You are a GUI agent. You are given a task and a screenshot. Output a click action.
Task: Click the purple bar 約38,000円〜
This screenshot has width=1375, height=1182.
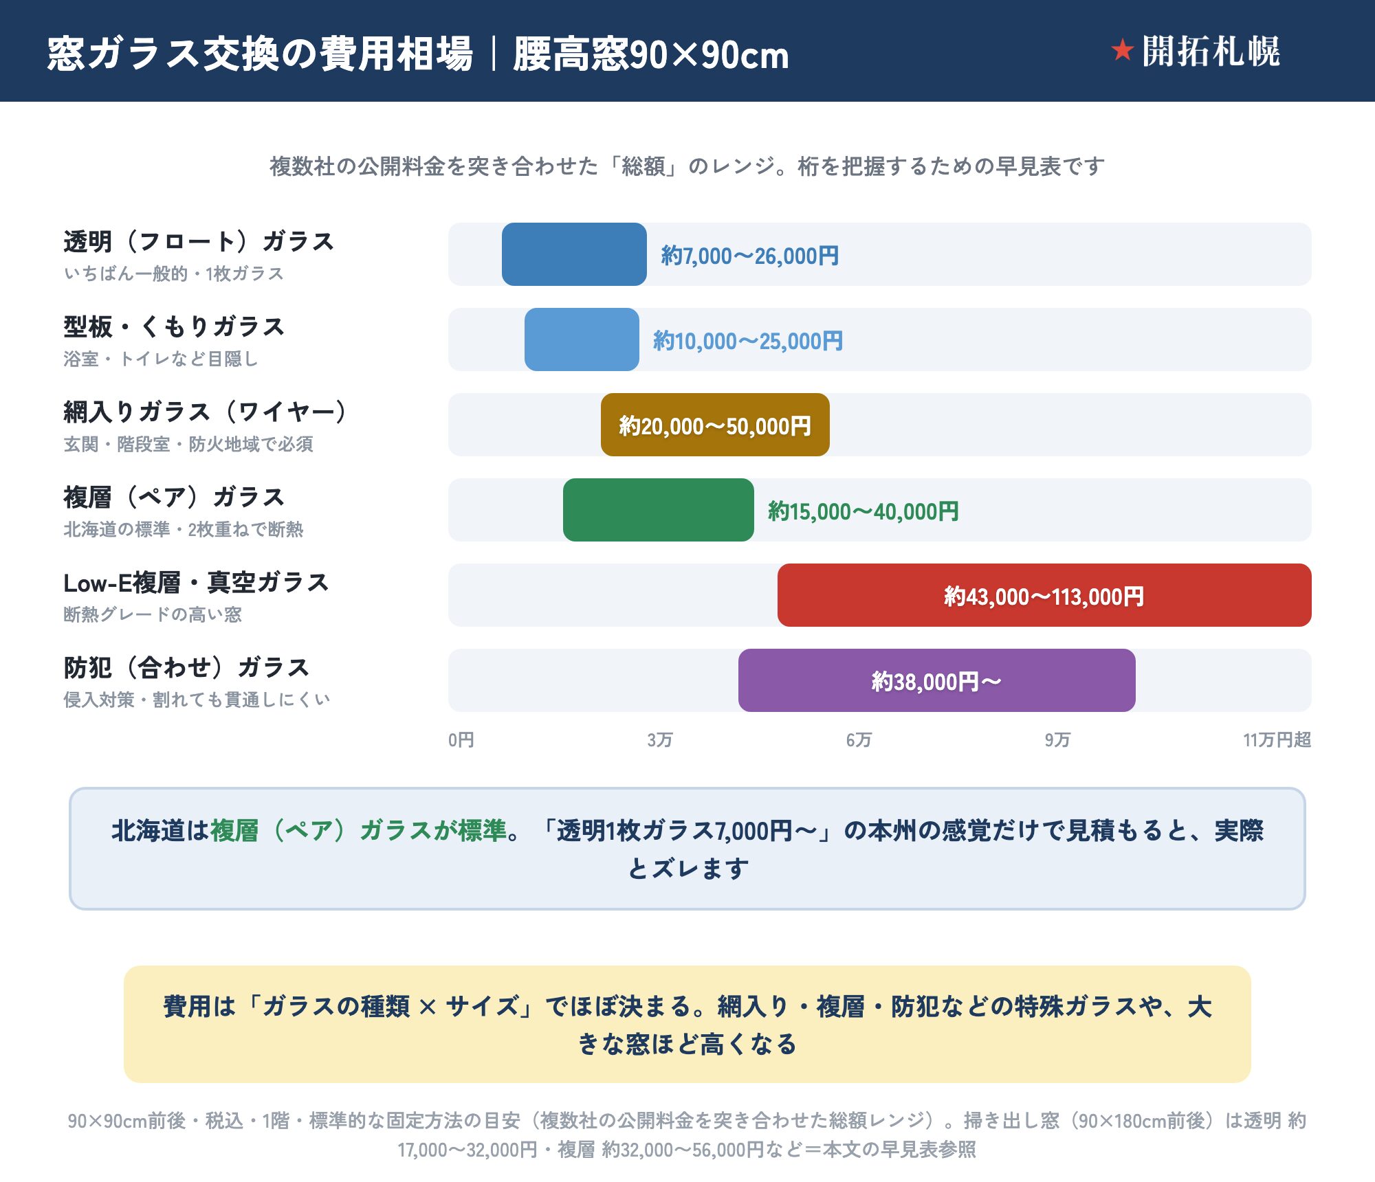click(937, 680)
